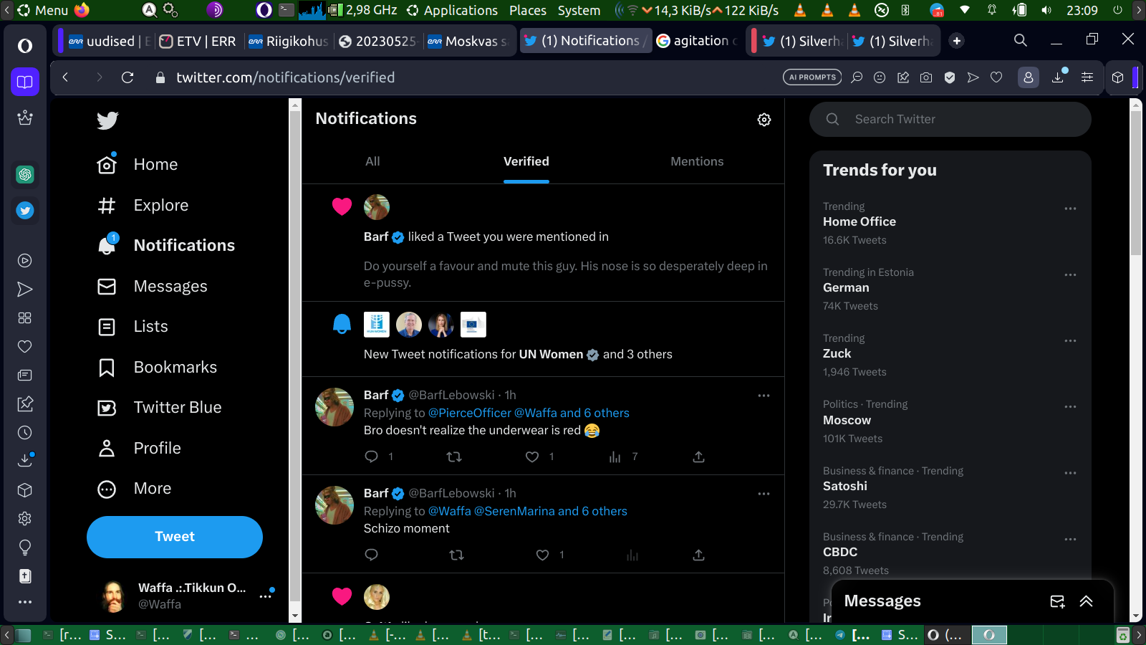Open more options for 'Bro doesn't realize' tweet
1146x645 pixels.
[764, 396]
